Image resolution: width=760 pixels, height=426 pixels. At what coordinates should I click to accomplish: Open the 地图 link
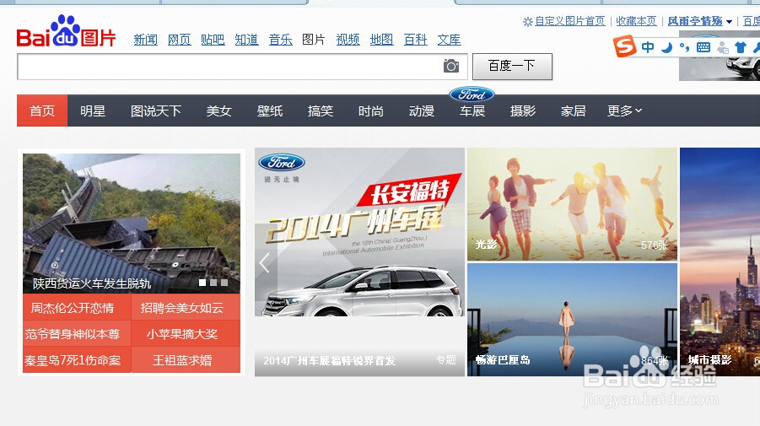tap(381, 40)
